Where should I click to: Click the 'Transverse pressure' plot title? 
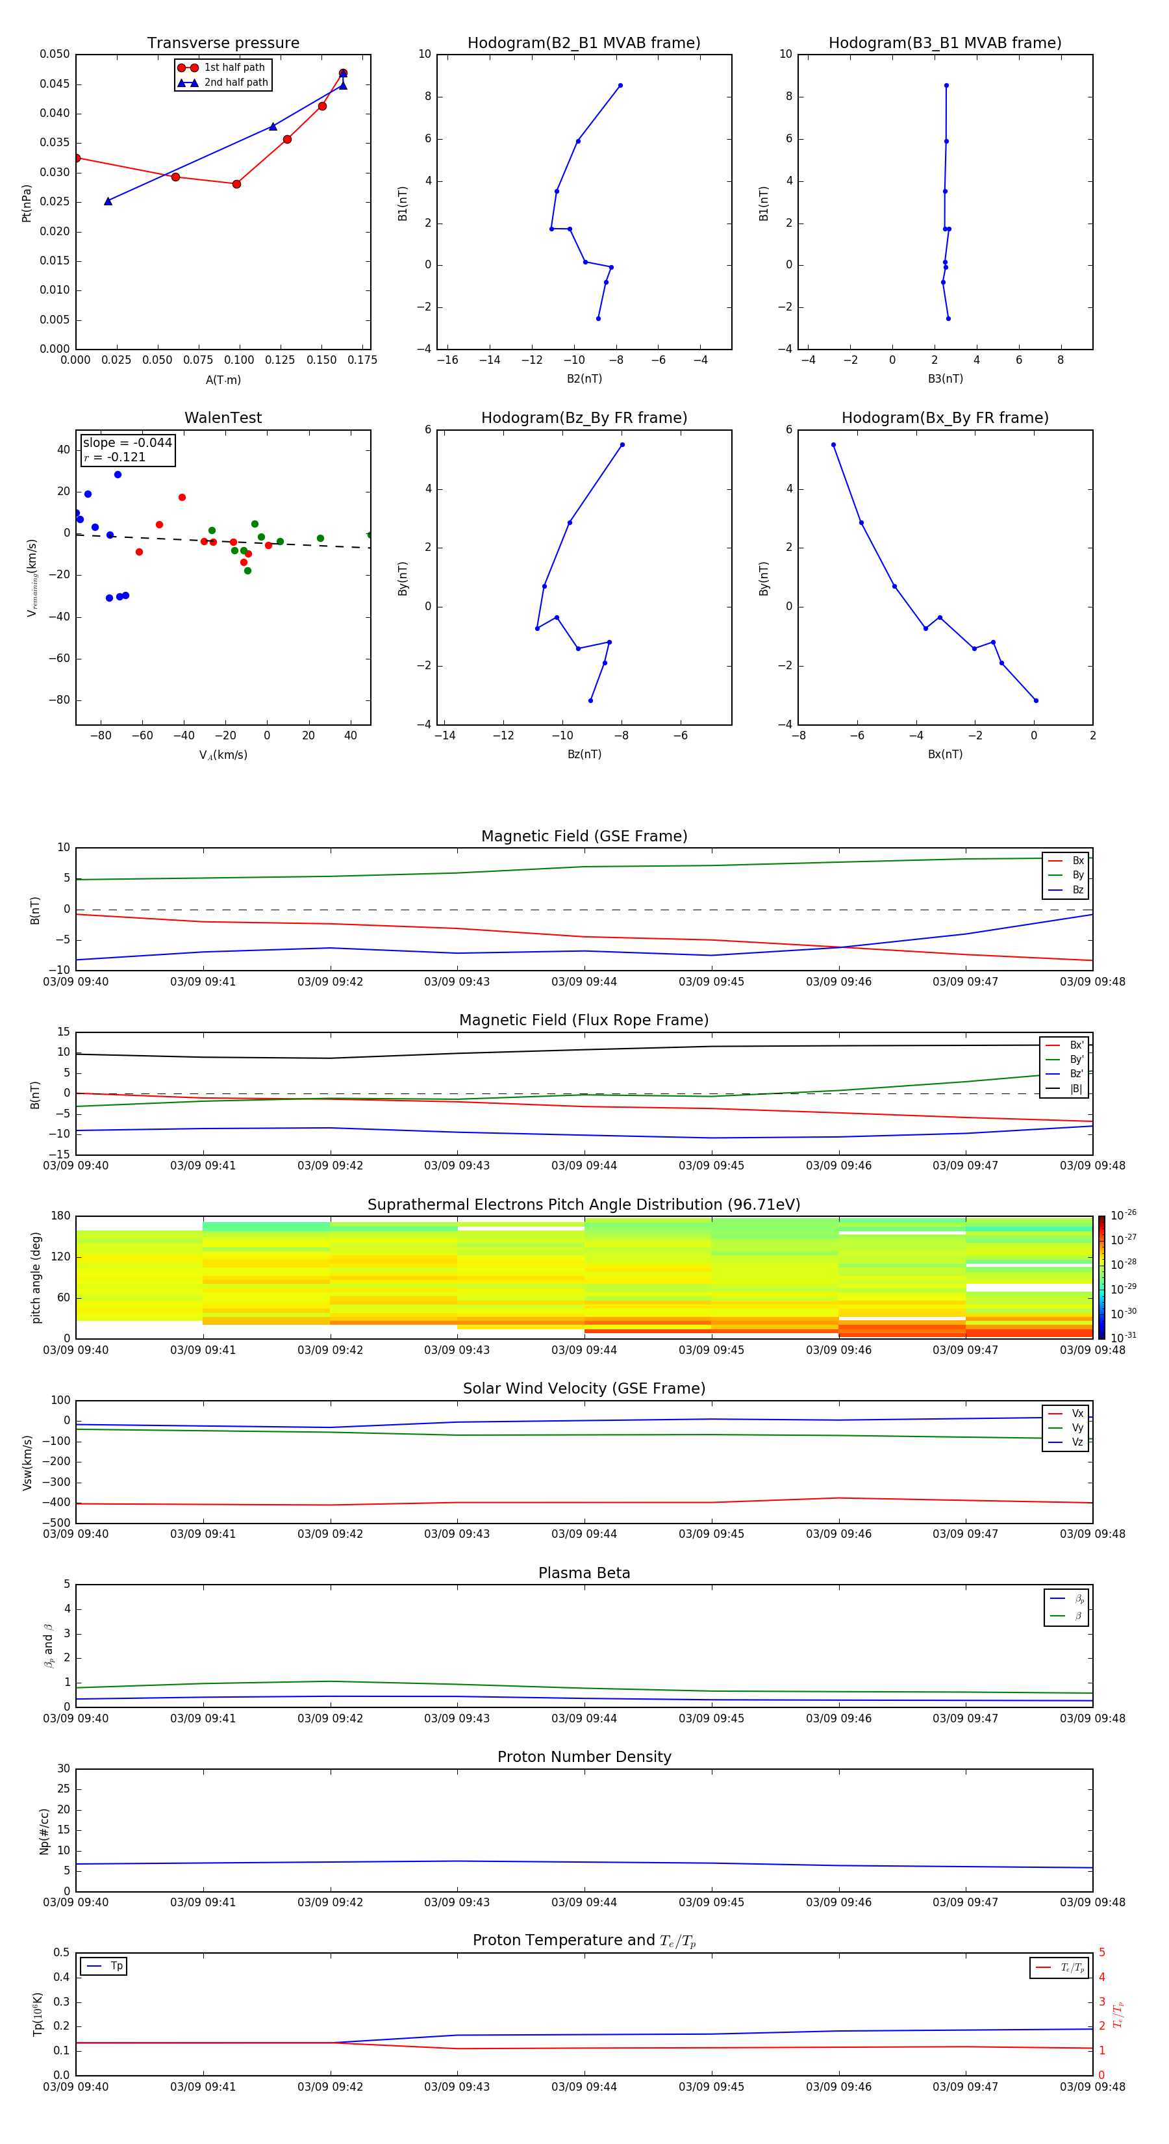click(223, 44)
